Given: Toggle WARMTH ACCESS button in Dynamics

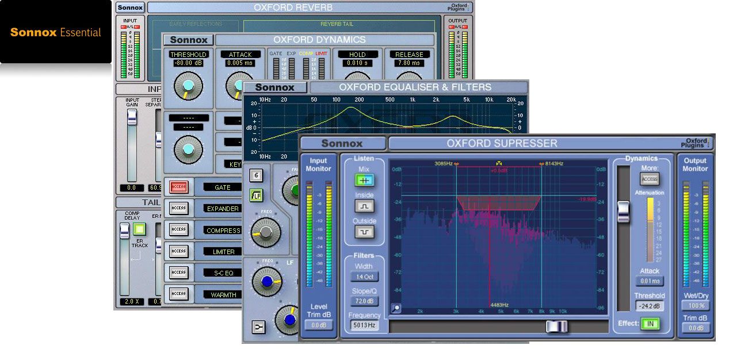Looking at the screenshot, I should (178, 294).
